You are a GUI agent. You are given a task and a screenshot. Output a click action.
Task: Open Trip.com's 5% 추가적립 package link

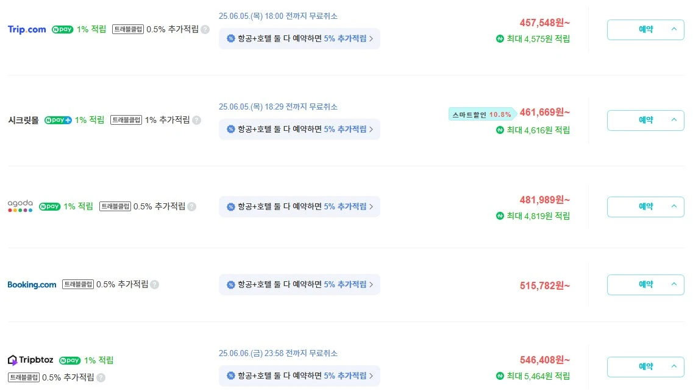tap(346, 38)
